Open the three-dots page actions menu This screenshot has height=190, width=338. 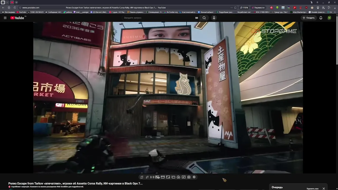click(232, 8)
